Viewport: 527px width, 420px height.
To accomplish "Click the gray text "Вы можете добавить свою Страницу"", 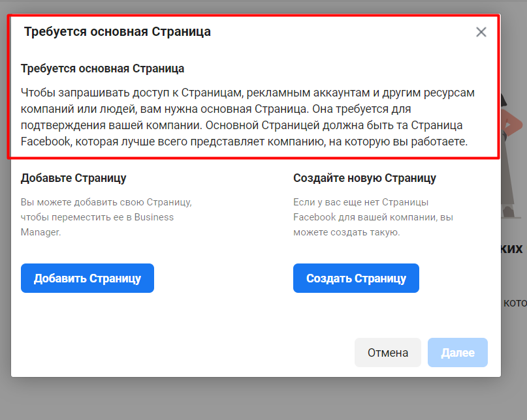I will click(x=106, y=202).
